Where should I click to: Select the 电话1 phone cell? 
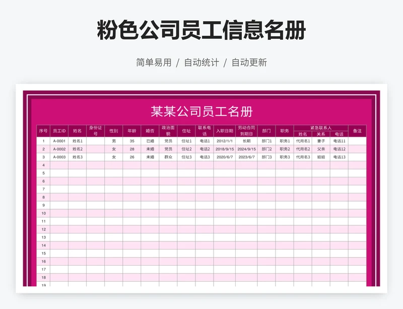tap(205, 141)
